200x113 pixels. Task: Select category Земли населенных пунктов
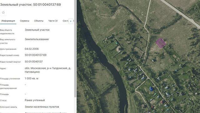pos(42,107)
